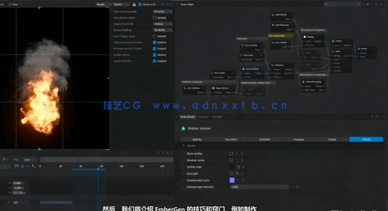Screen dimensions: 388x211
Task: Switch to the Transform tab
Action: coord(231,139)
